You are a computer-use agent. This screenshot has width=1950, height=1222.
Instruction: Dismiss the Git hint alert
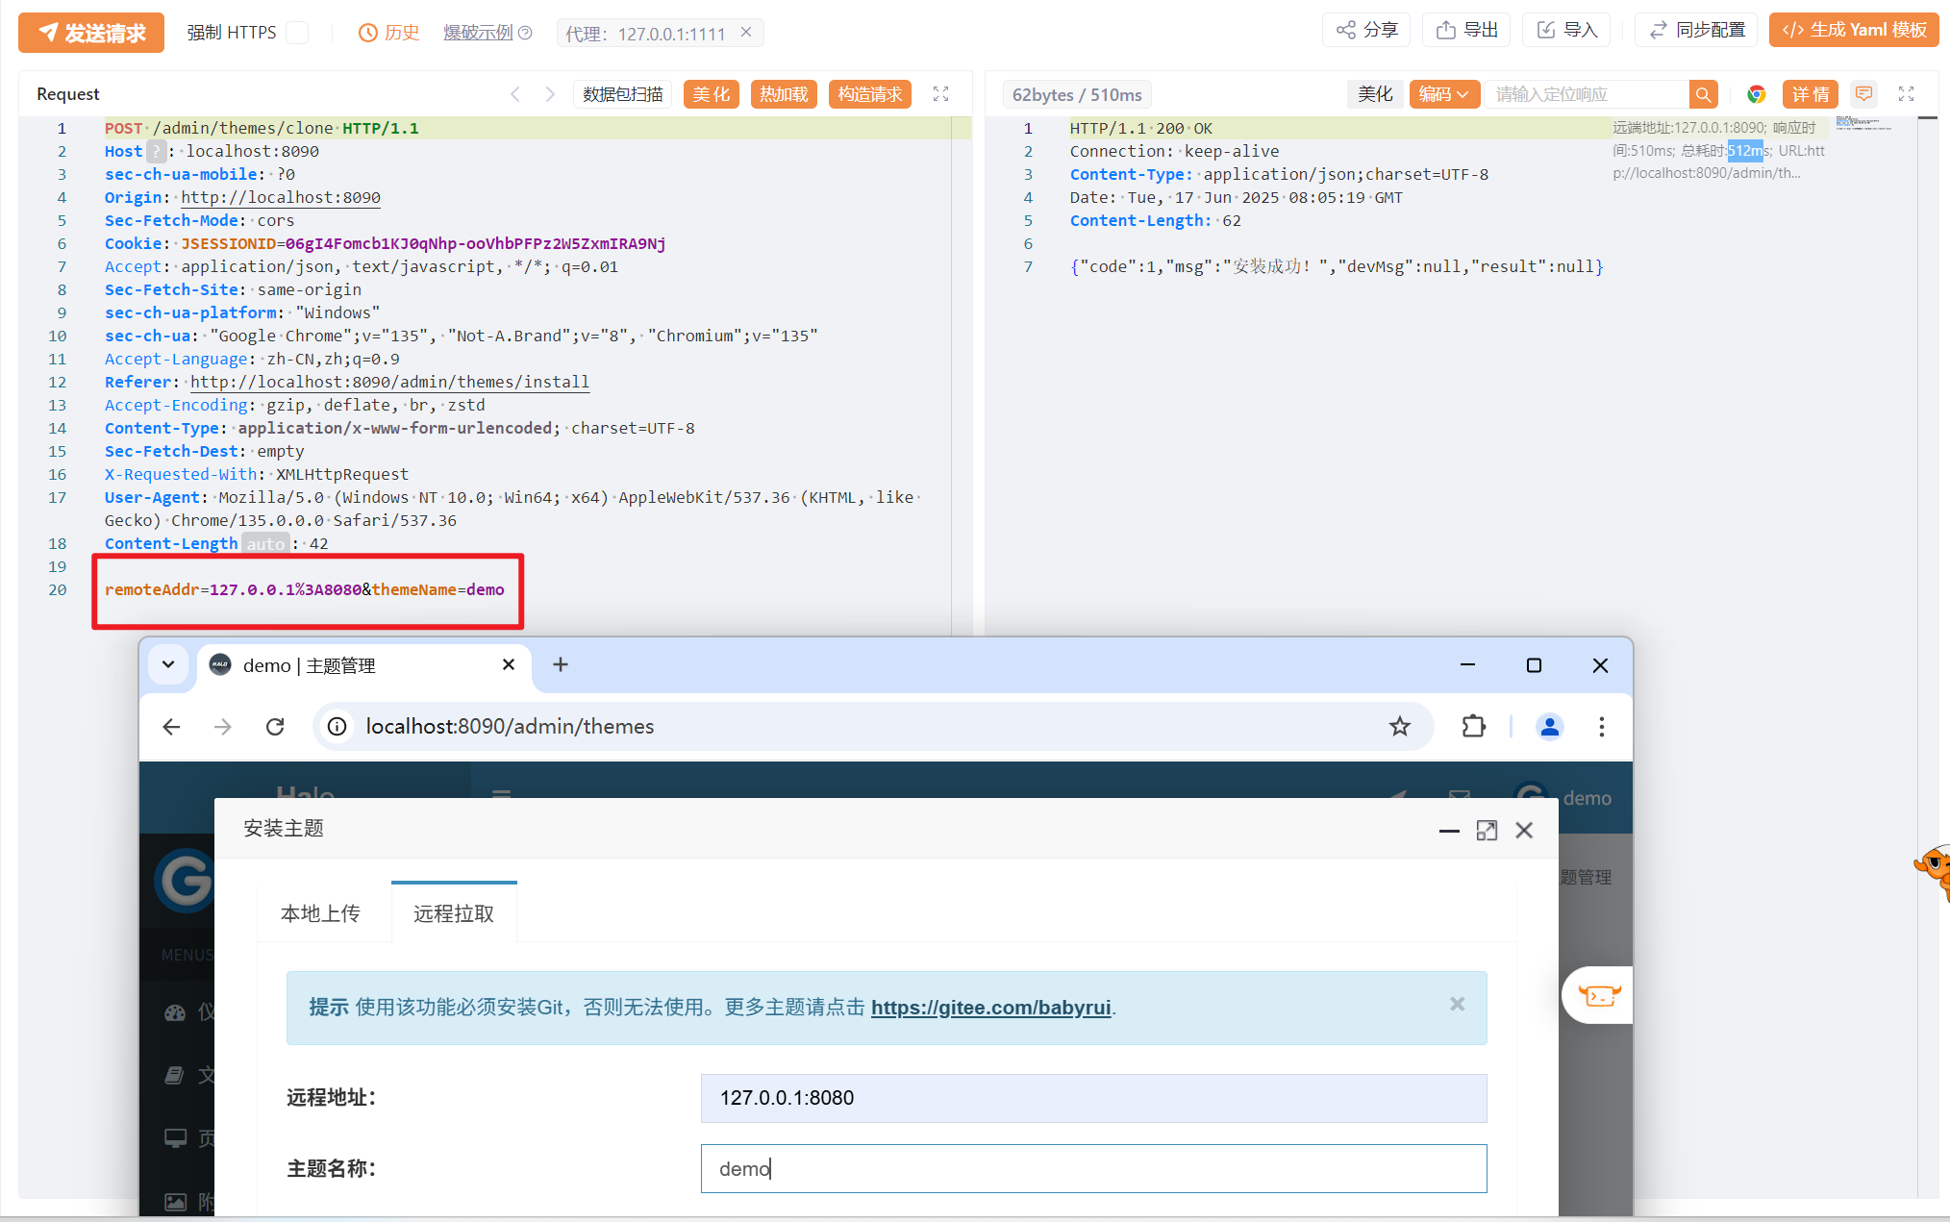click(1457, 1004)
